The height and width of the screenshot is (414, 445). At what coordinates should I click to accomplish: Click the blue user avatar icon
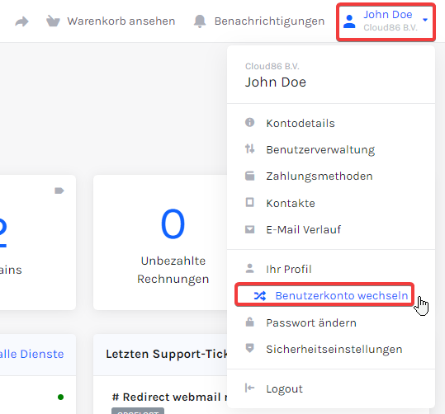tap(349, 21)
